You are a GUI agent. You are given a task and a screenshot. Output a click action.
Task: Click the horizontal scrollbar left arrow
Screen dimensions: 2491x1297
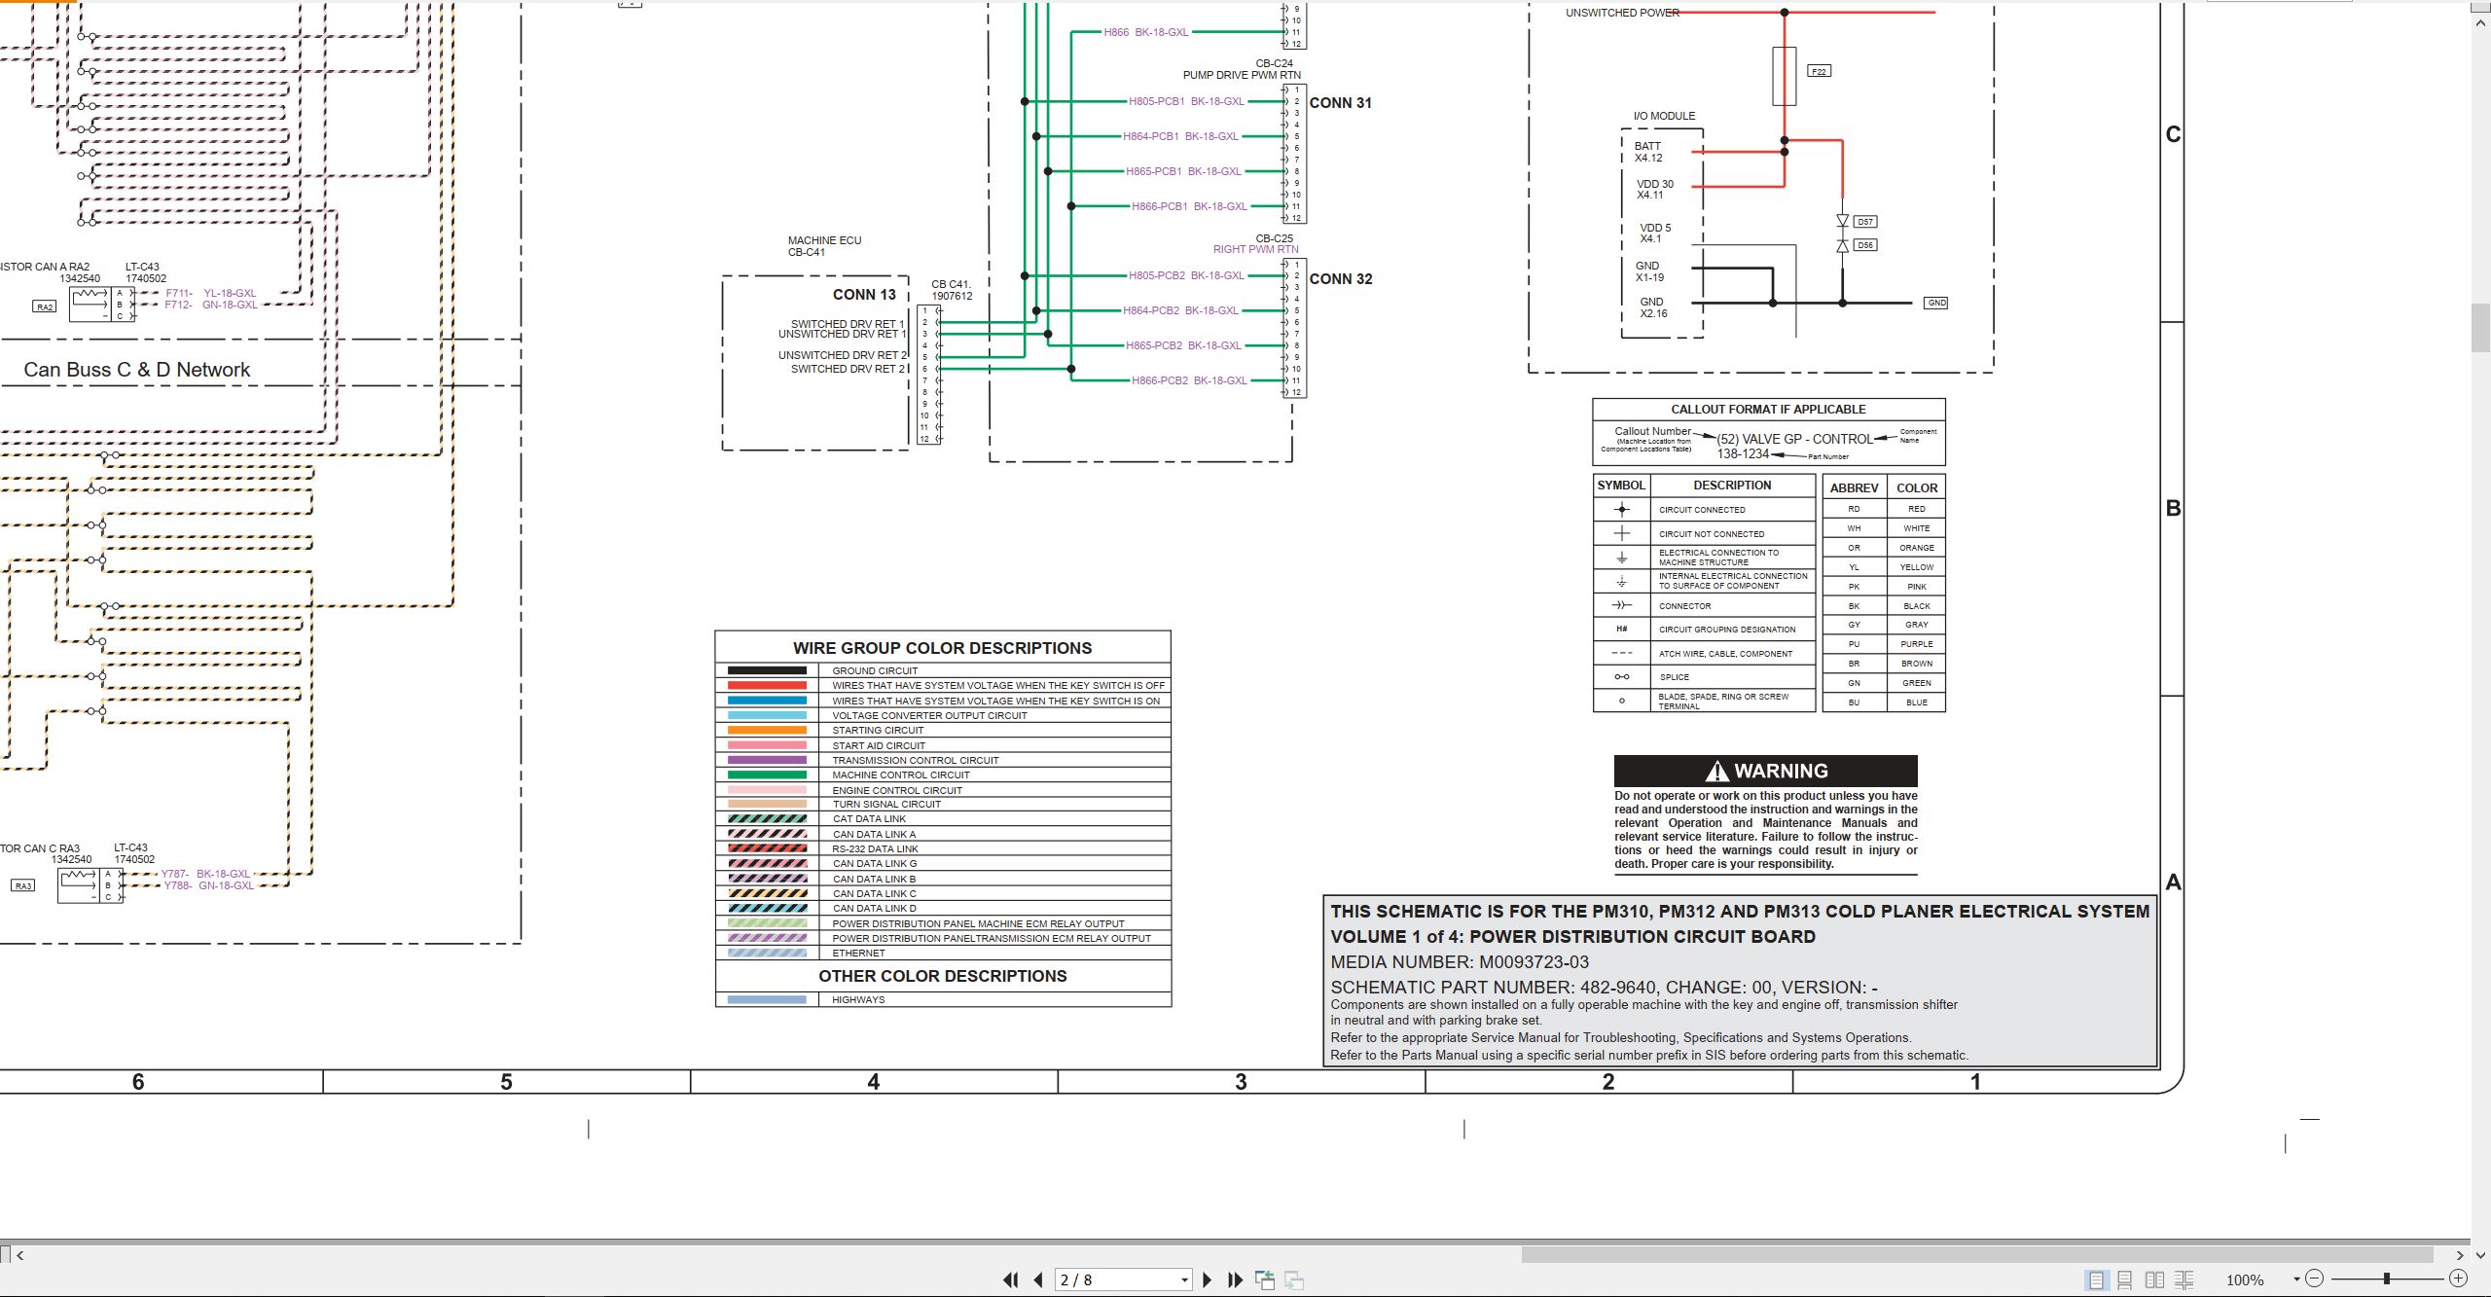19,1255
